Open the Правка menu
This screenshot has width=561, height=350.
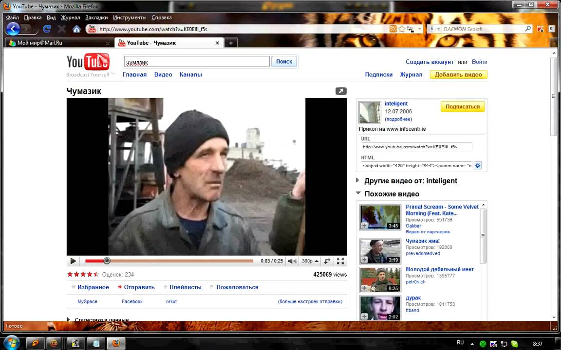tap(33, 17)
